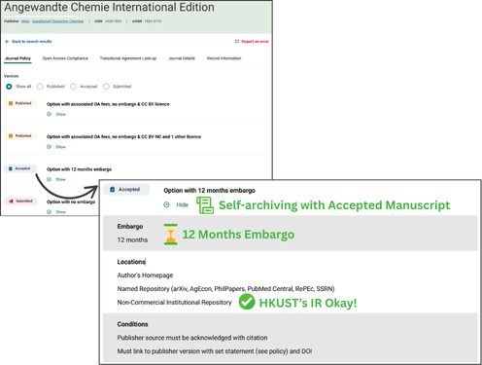Click Published badge beside CC BY licence option
This screenshot has width=482, height=365.
(x=20, y=103)
